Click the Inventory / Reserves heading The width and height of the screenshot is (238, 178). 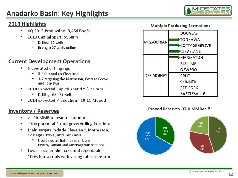tap(34, 111)
